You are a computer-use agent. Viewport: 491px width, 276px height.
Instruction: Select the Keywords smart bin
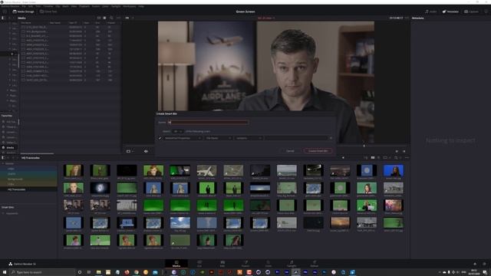click(x=12, y=213)
